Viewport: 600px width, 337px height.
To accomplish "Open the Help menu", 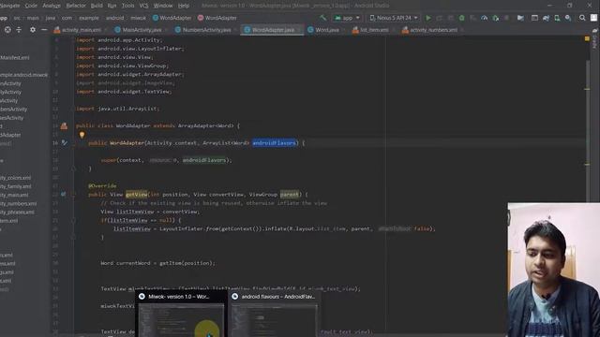I will coord(184,6).
